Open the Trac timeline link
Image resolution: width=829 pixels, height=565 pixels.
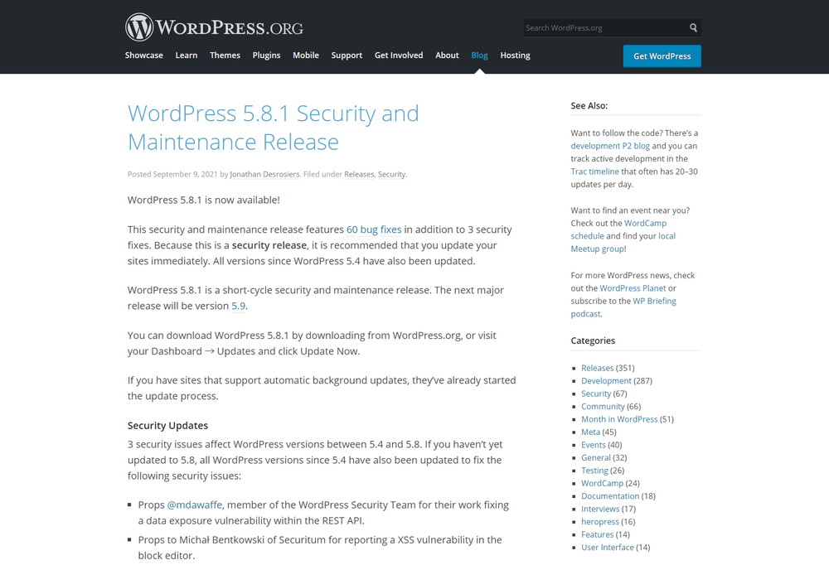point(594,171)
